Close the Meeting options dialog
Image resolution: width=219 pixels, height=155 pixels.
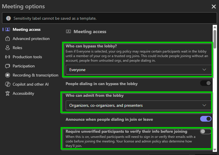click(214, 7)
